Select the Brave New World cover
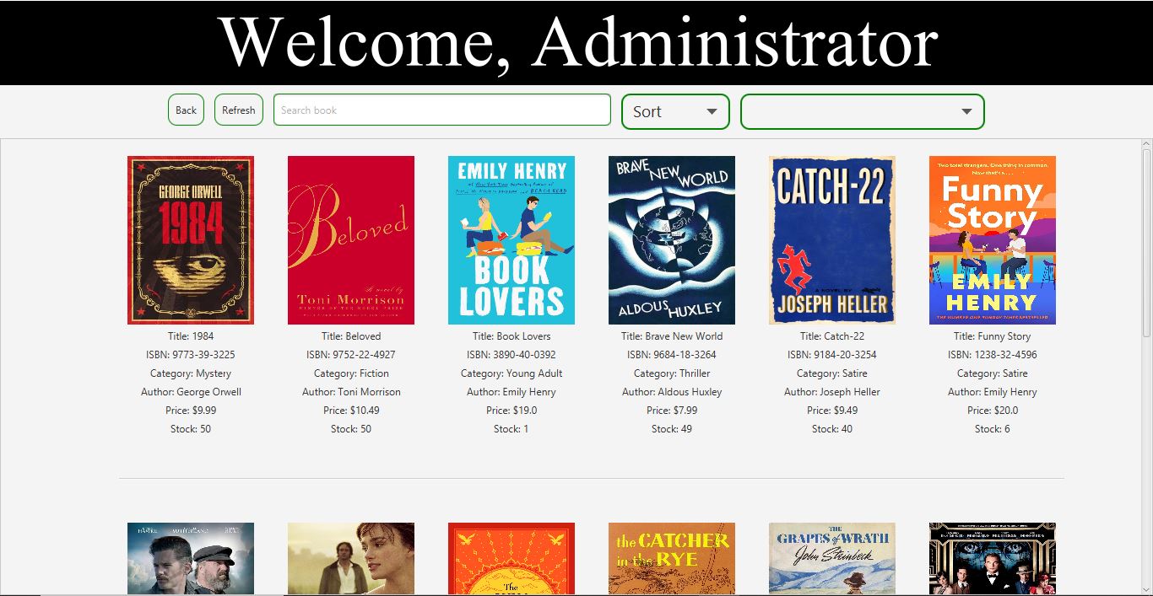The image size is (1153, 596). pos(672,240)
